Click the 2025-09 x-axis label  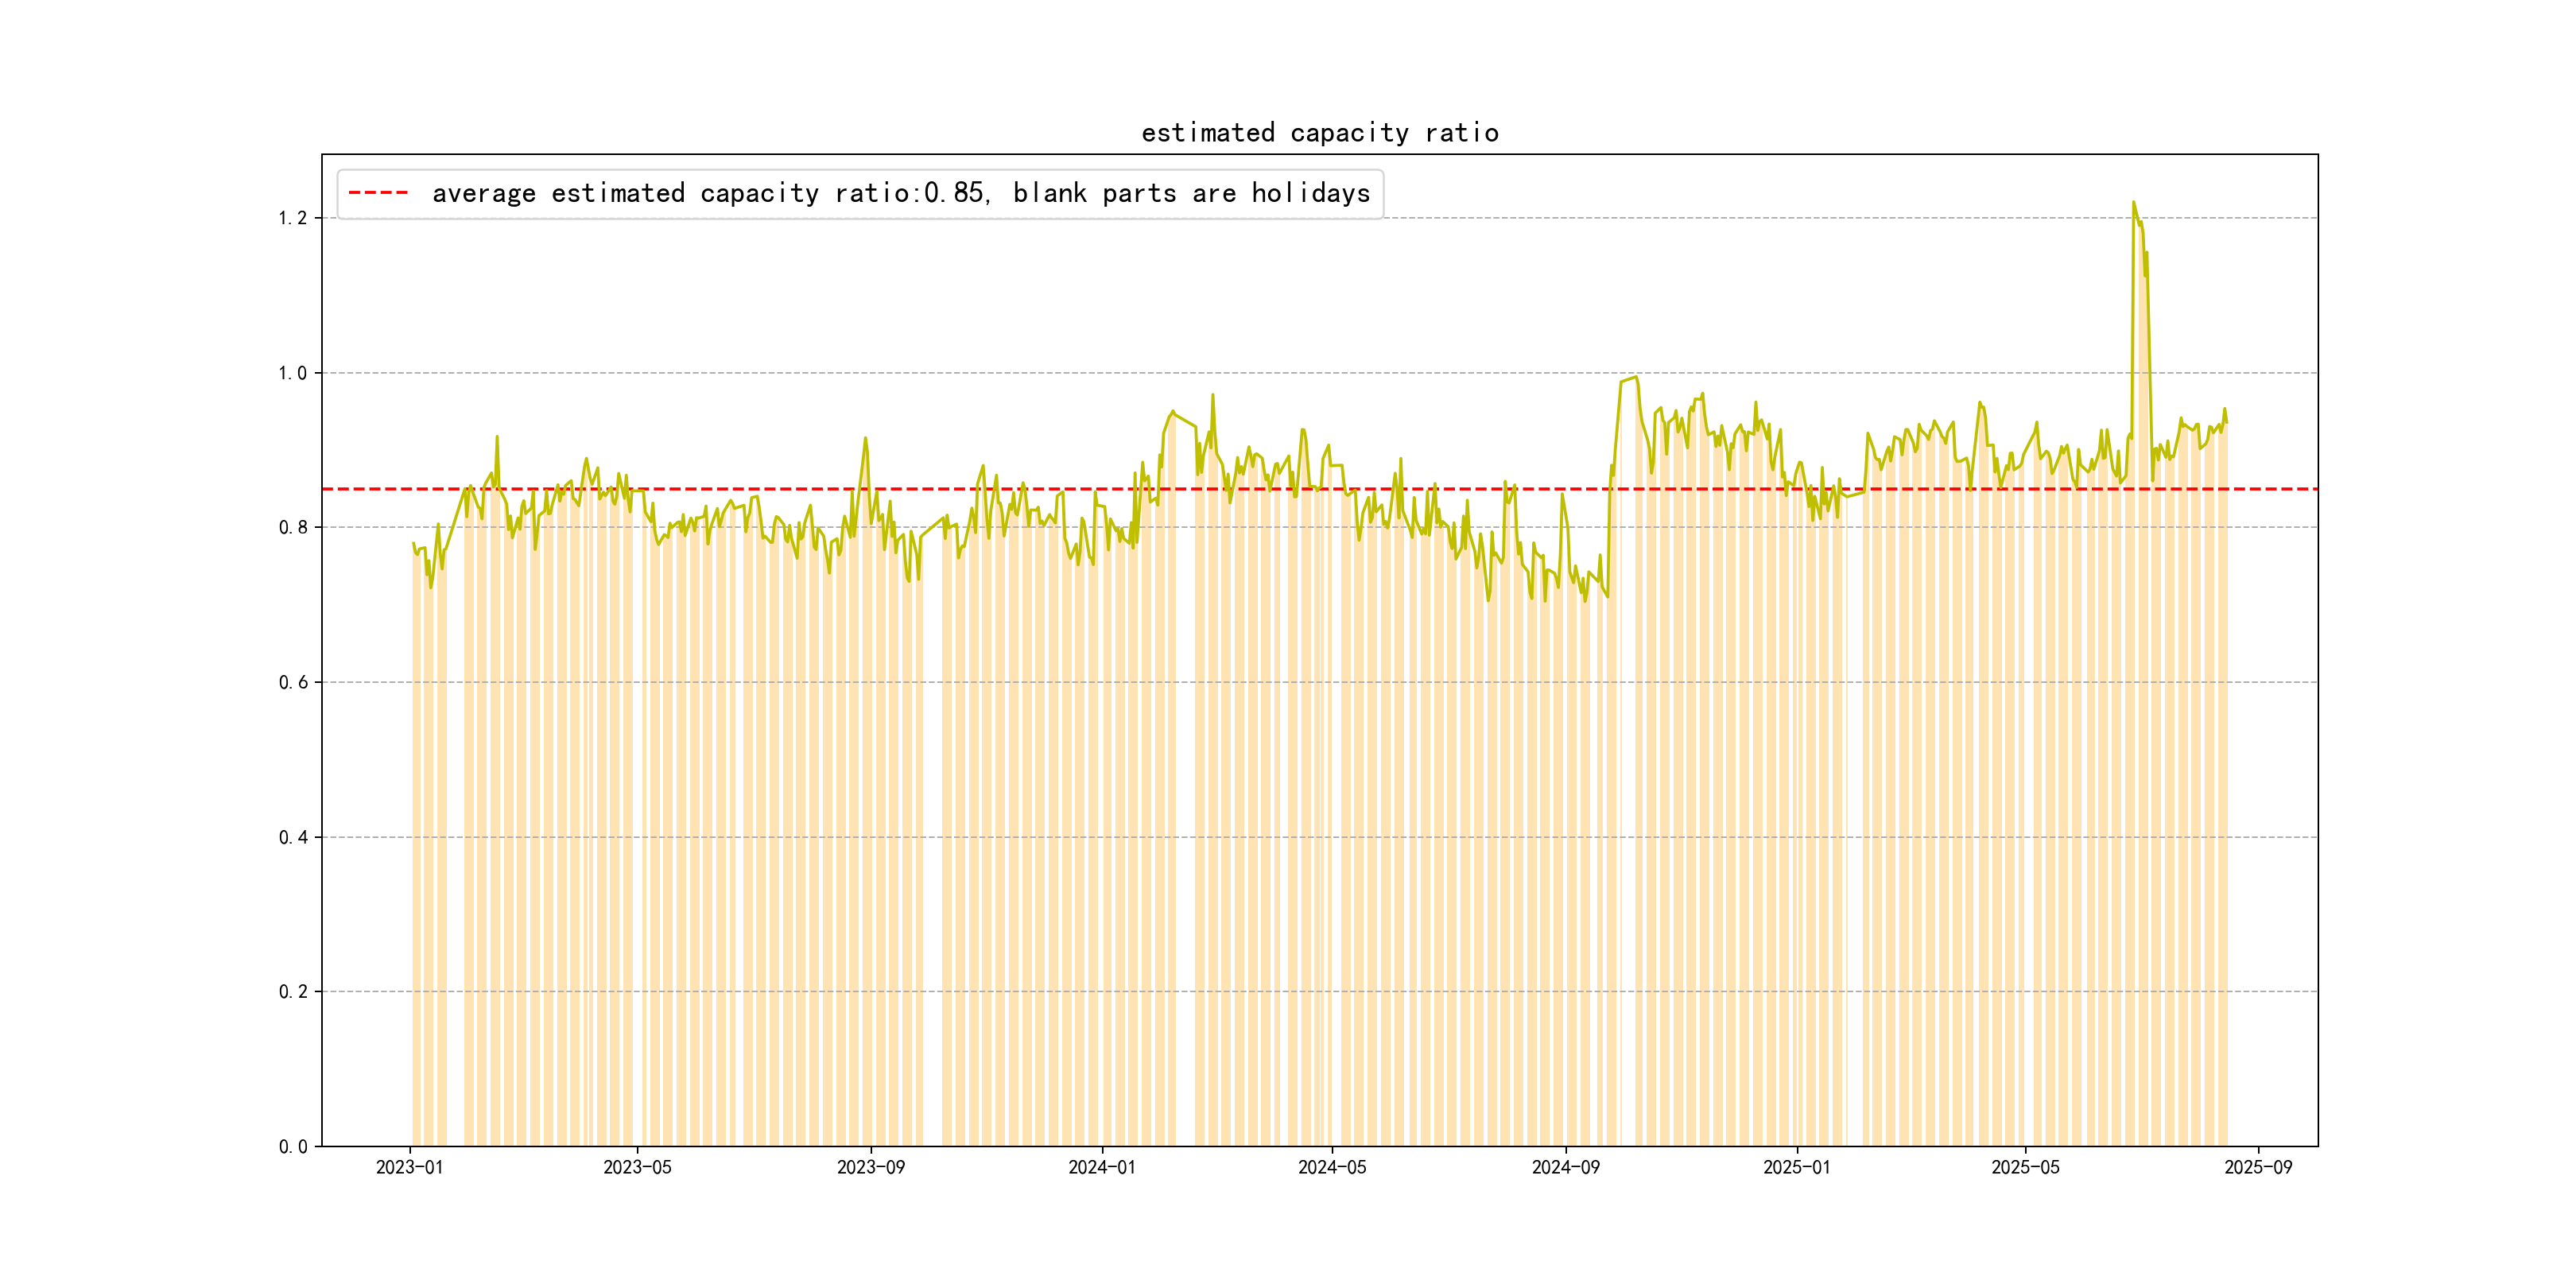pyautogui.click(x=2258, y=1167)
